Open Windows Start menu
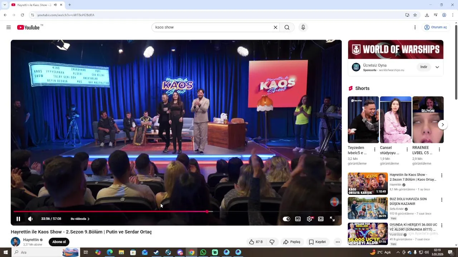 coord(5,252)
